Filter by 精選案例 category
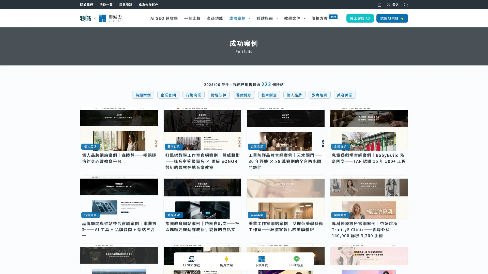488x274 pixels. tap(143, 95)
